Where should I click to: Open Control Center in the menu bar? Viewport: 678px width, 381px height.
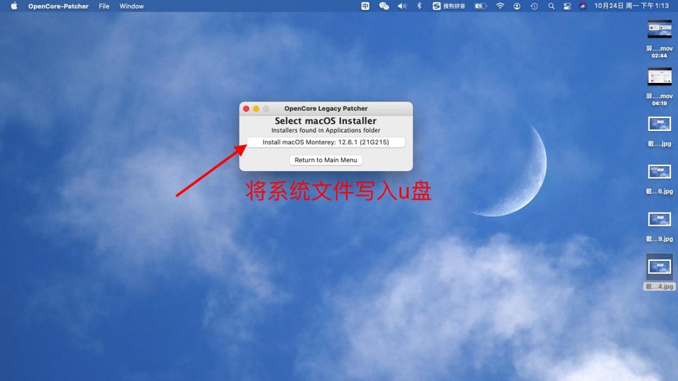pos(567,6)
